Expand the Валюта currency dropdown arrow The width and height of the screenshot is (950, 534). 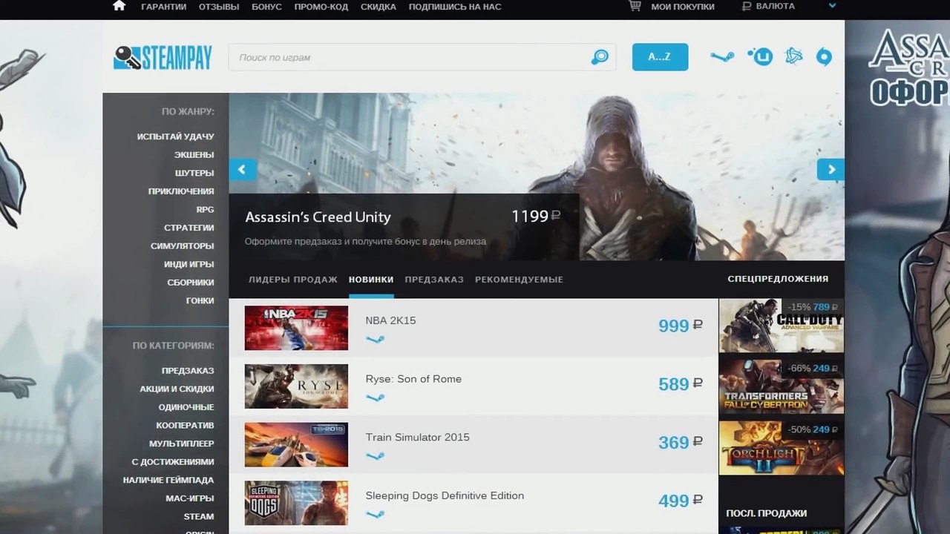coord(832,6)
